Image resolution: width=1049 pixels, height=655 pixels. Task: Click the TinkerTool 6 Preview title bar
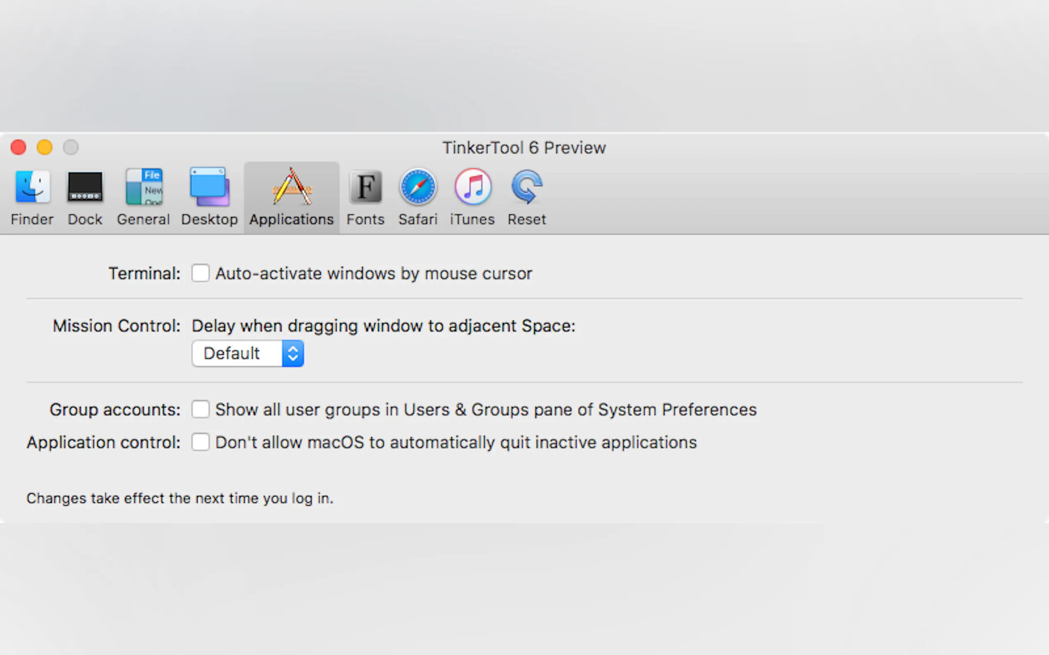524,148
